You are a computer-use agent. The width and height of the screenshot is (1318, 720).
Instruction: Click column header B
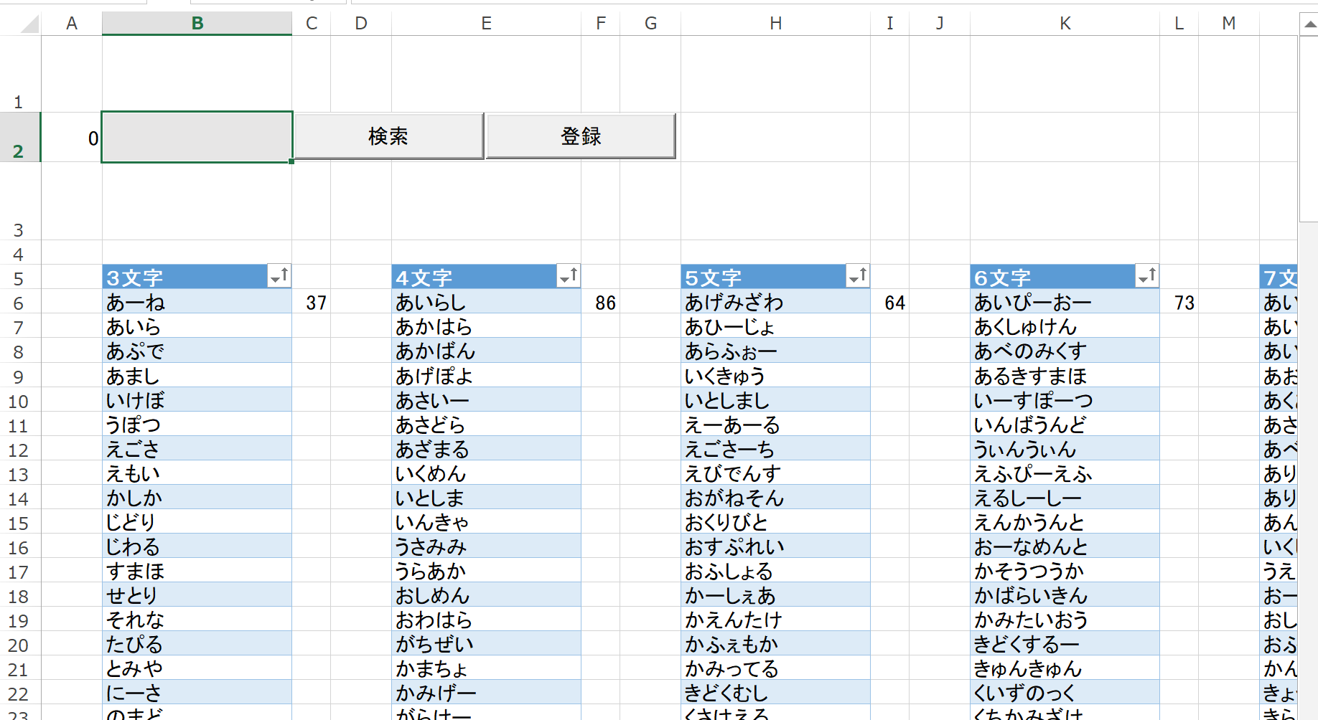(x=197, y=22)
